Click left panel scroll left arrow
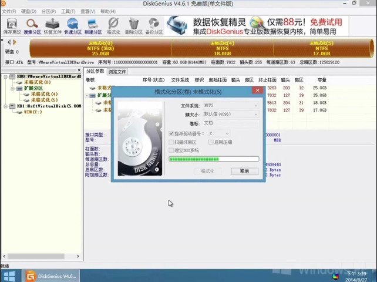The height and width of the screenshot is (282, 377). (x=4, y=256)
